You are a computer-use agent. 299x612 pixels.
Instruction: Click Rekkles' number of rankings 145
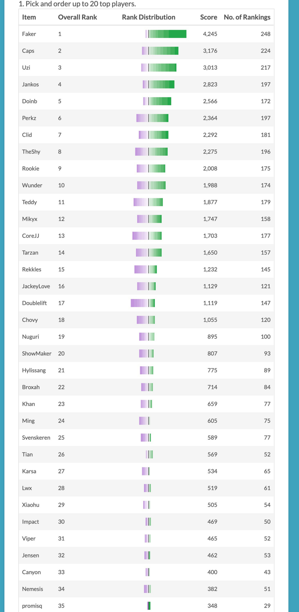coord(265,270)
